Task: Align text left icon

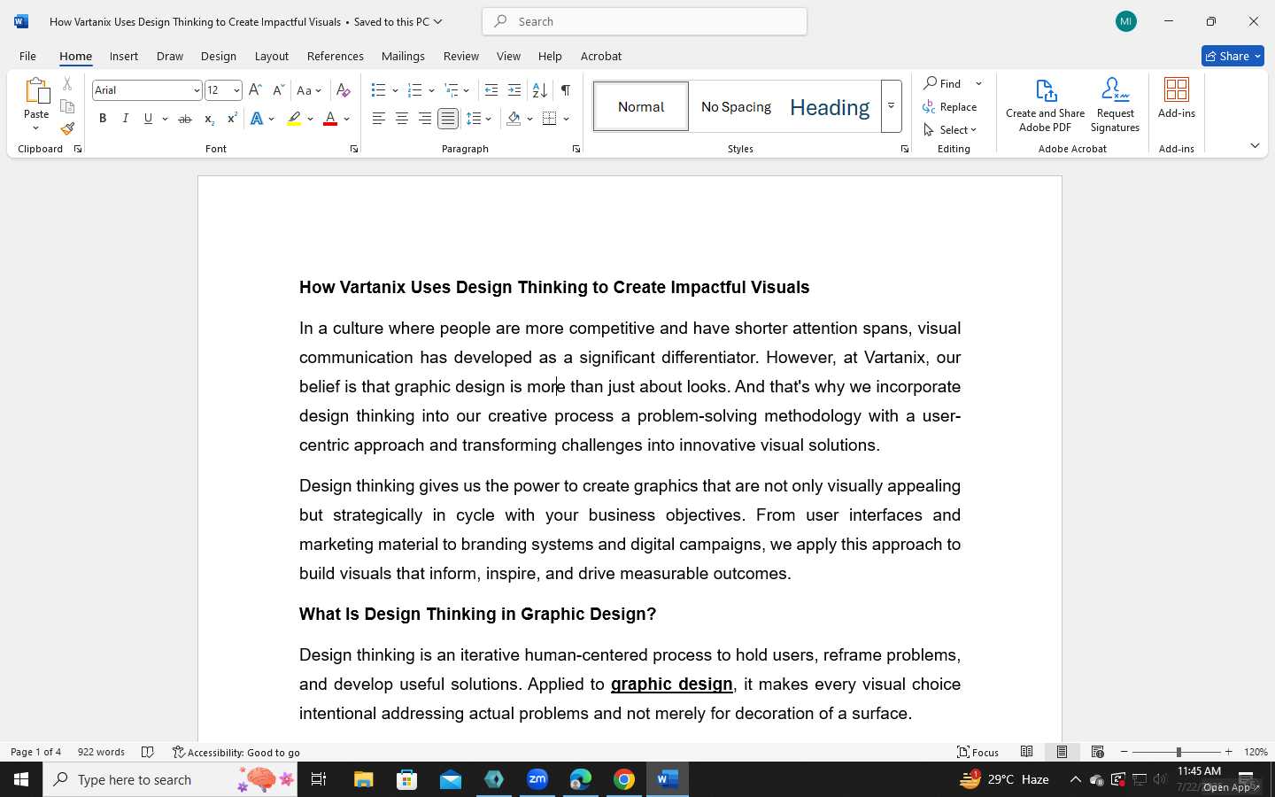Action: [379, 119]
